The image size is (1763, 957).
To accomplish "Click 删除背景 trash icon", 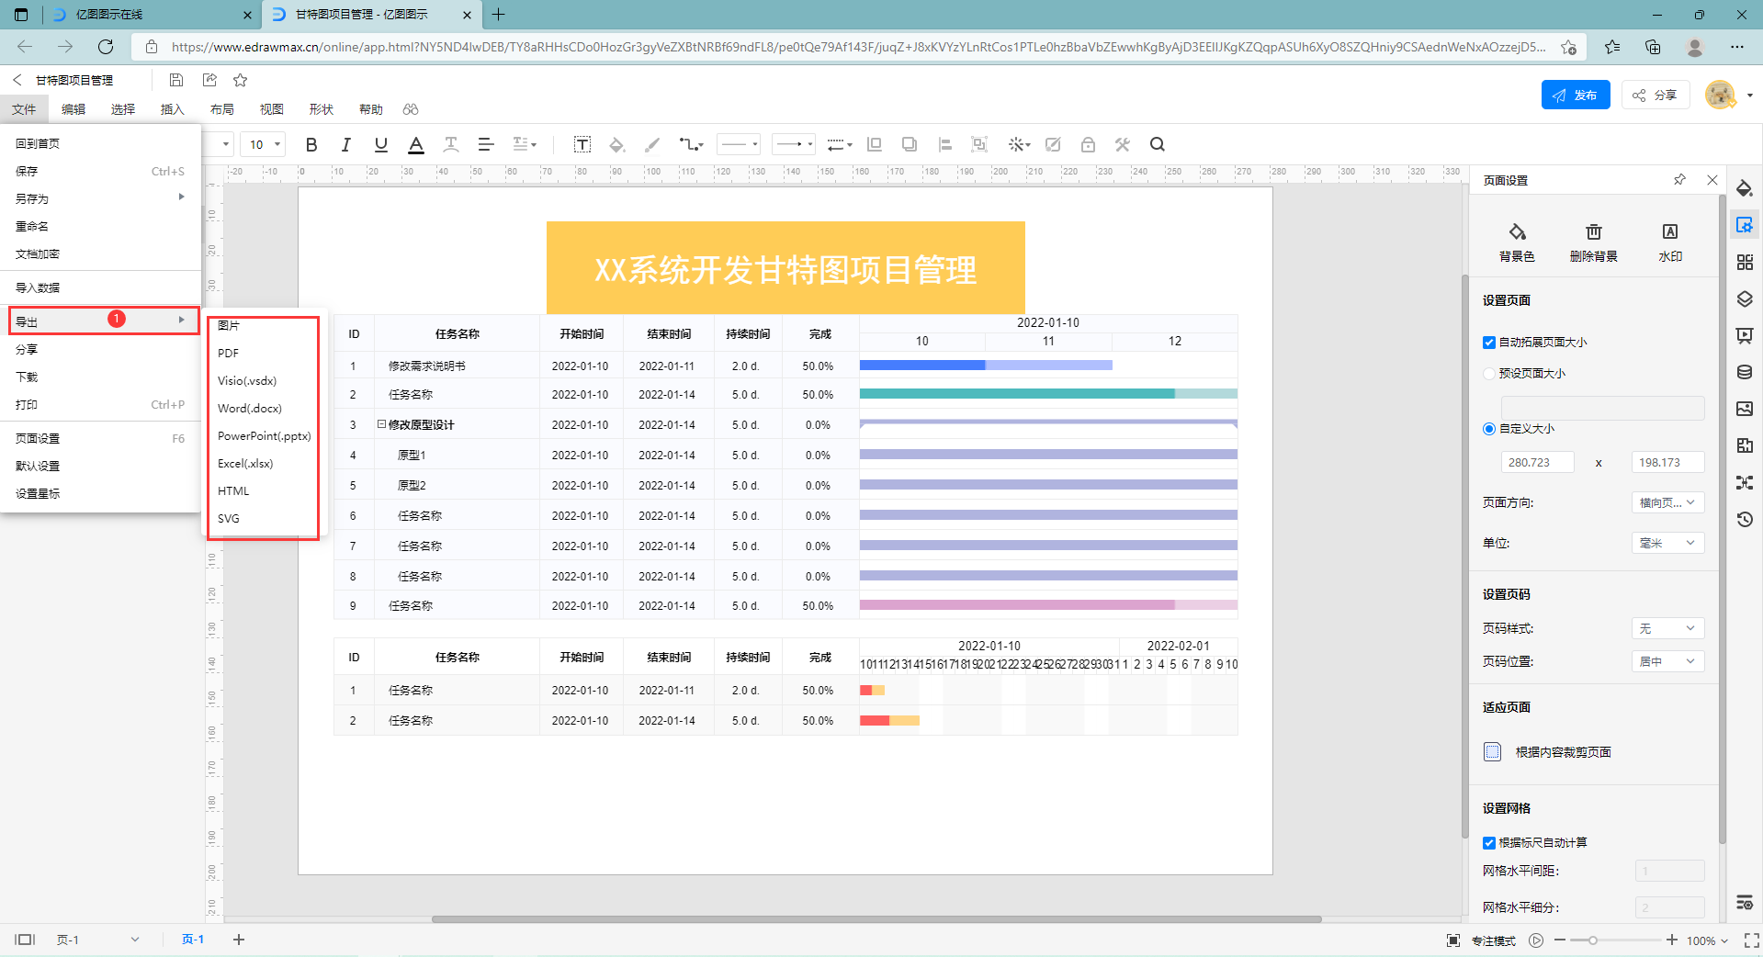I will pos(1594,242).
